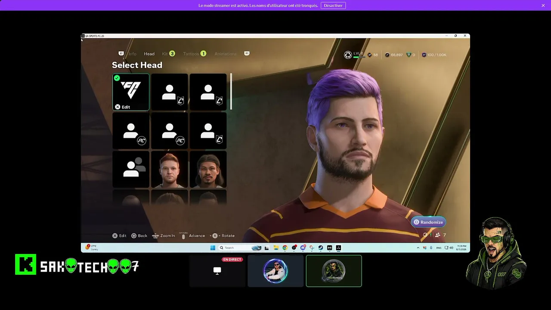Select the red-haired player face head
This screenshot has width=551, height=310.
[x=170, y=170]
